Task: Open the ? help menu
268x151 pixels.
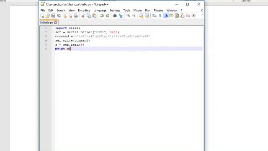Action: click(x=181, y=10)
